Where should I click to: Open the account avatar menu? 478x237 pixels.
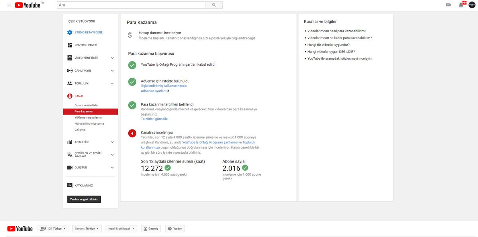click(472, 5)
